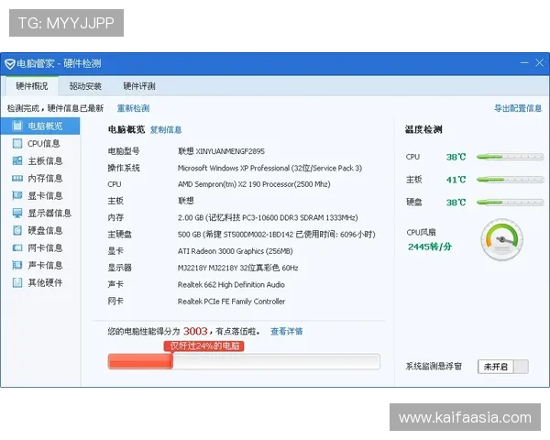550x440 pixels.
Task: Select the 硬盘信息 sidebar label
Action: coord(45,230)
